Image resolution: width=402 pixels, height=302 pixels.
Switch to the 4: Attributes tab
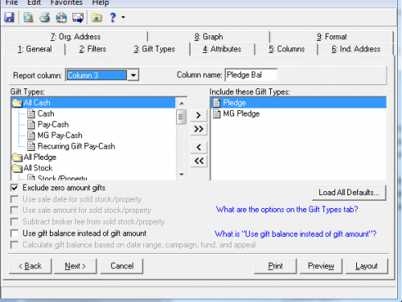coord(222,49)
